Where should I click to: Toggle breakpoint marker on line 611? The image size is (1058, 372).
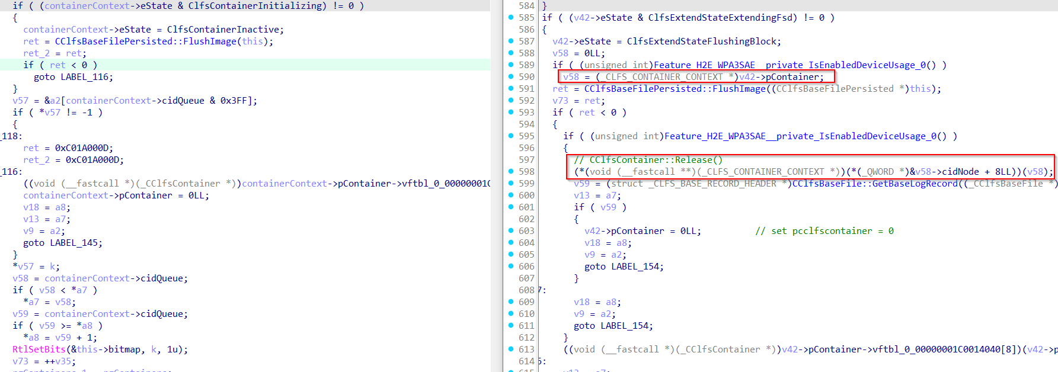coord(511,326)
